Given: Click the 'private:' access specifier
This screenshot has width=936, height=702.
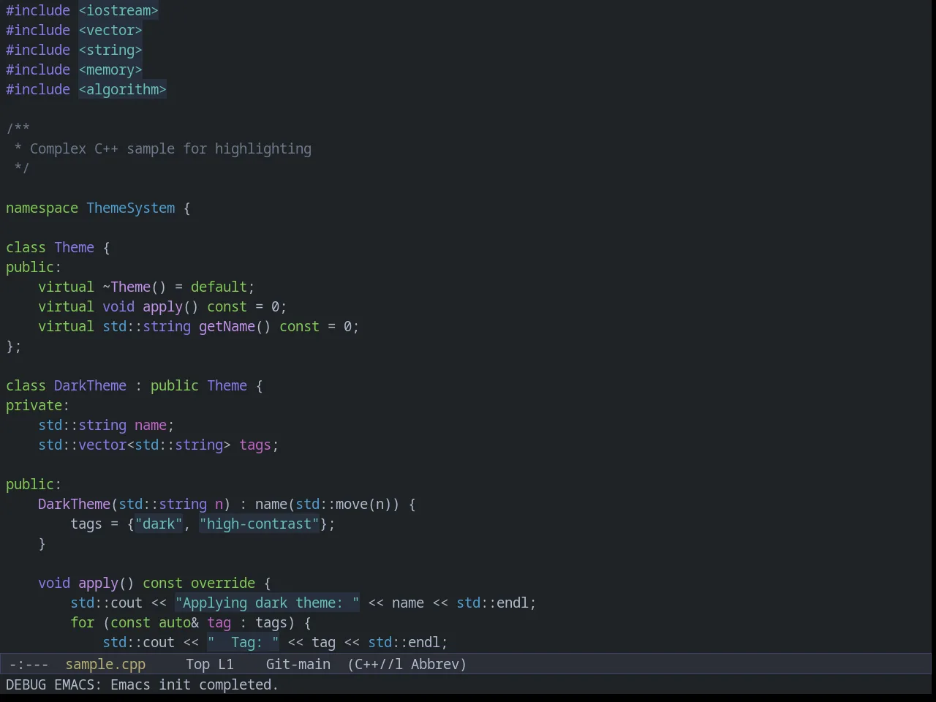Looking at the screenshot, I should (37, 405).
